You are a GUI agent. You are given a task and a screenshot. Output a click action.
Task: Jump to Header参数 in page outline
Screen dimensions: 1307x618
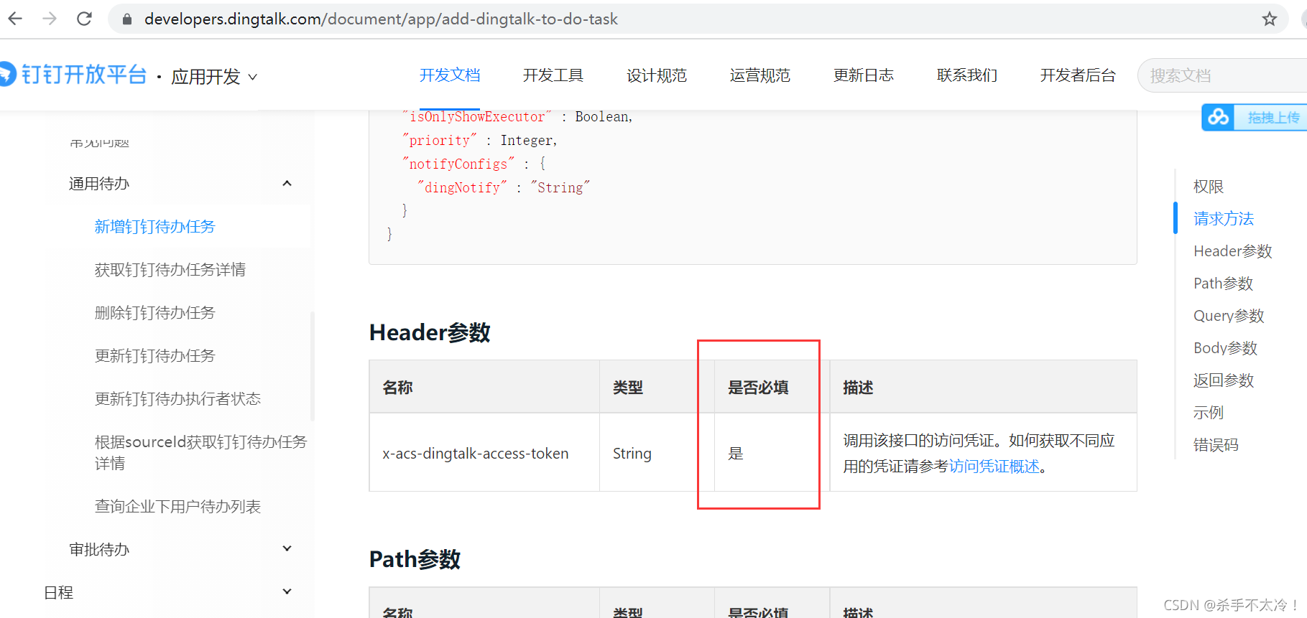tap(1233, 251)
